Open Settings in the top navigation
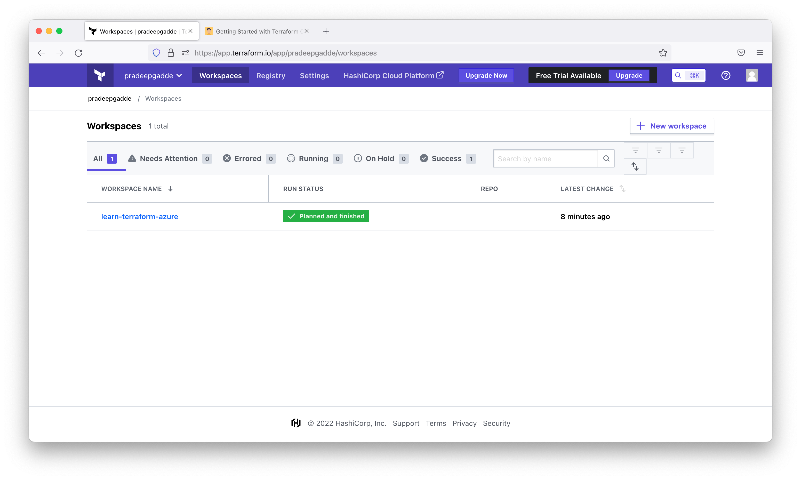Viewport: 801px width, 480px height. (314, 75)
